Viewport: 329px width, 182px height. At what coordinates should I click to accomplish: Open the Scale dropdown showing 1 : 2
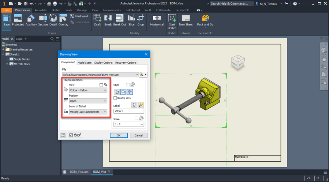(129, 124)
